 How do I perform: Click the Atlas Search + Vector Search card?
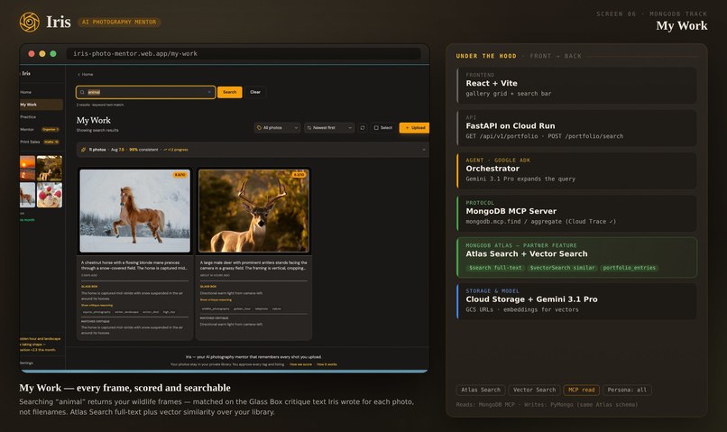point(576,257)
